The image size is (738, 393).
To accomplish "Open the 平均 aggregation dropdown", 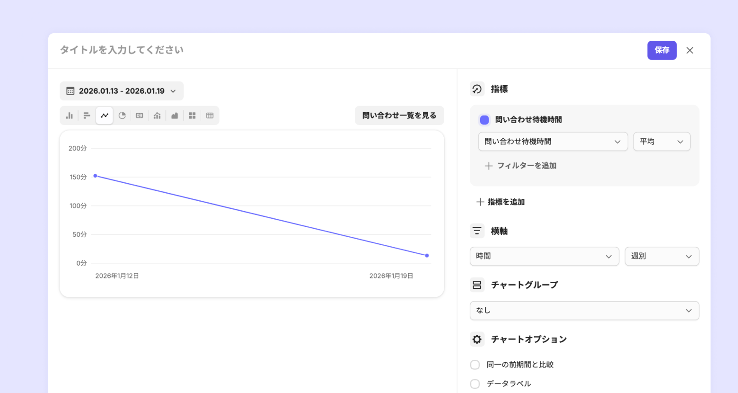I will (x=661, y=142).
